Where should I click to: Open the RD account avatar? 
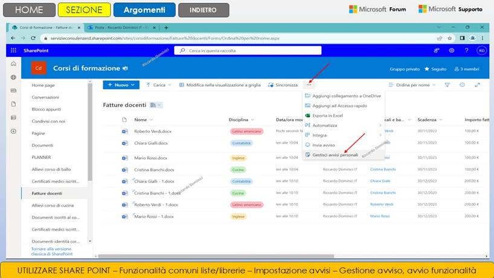[x=481, y=50]
